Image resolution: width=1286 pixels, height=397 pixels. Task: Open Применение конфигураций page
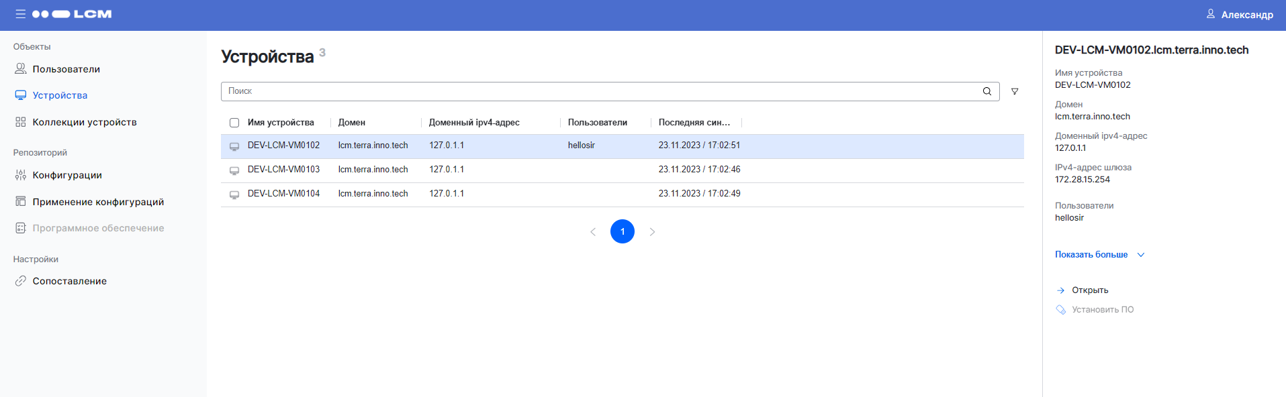(98, 202)
